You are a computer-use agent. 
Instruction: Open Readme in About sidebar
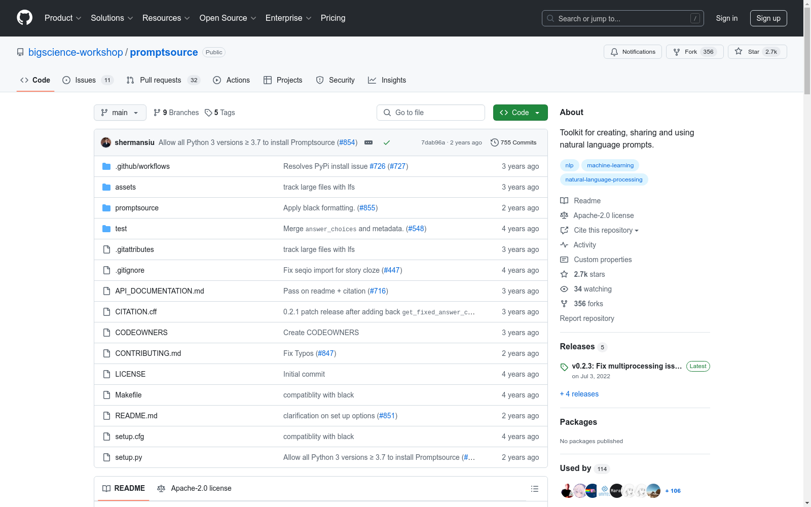580,201
